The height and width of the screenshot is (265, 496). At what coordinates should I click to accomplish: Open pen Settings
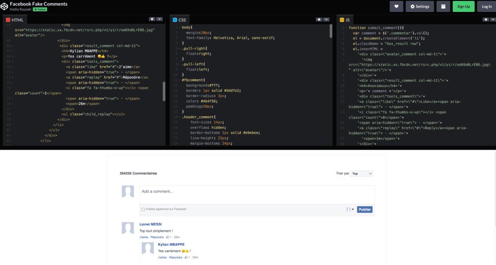point(420,6)
